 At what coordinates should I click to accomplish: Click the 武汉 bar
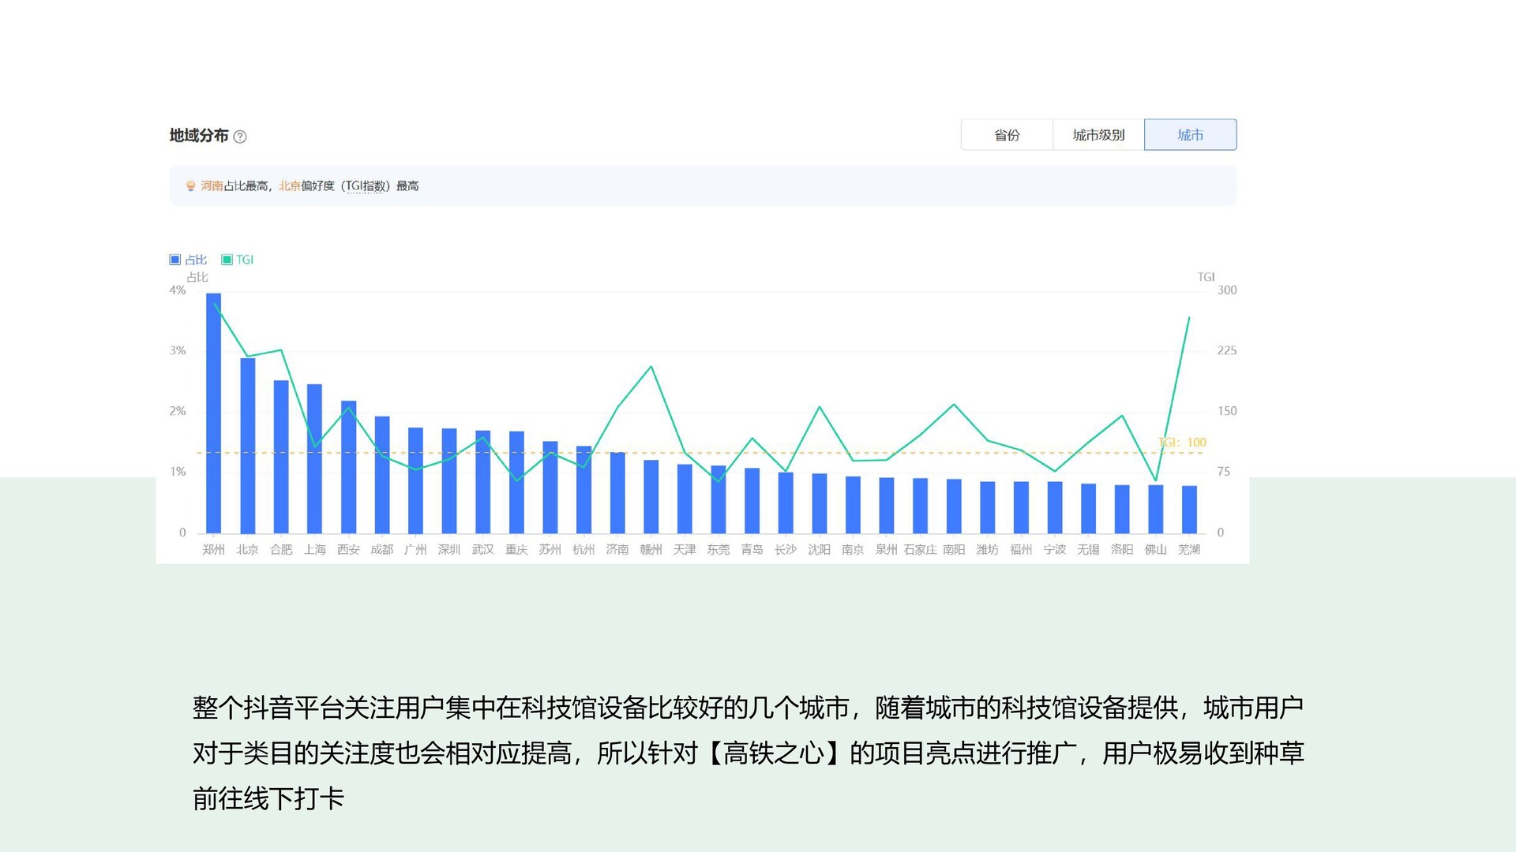tap(482, 482)
